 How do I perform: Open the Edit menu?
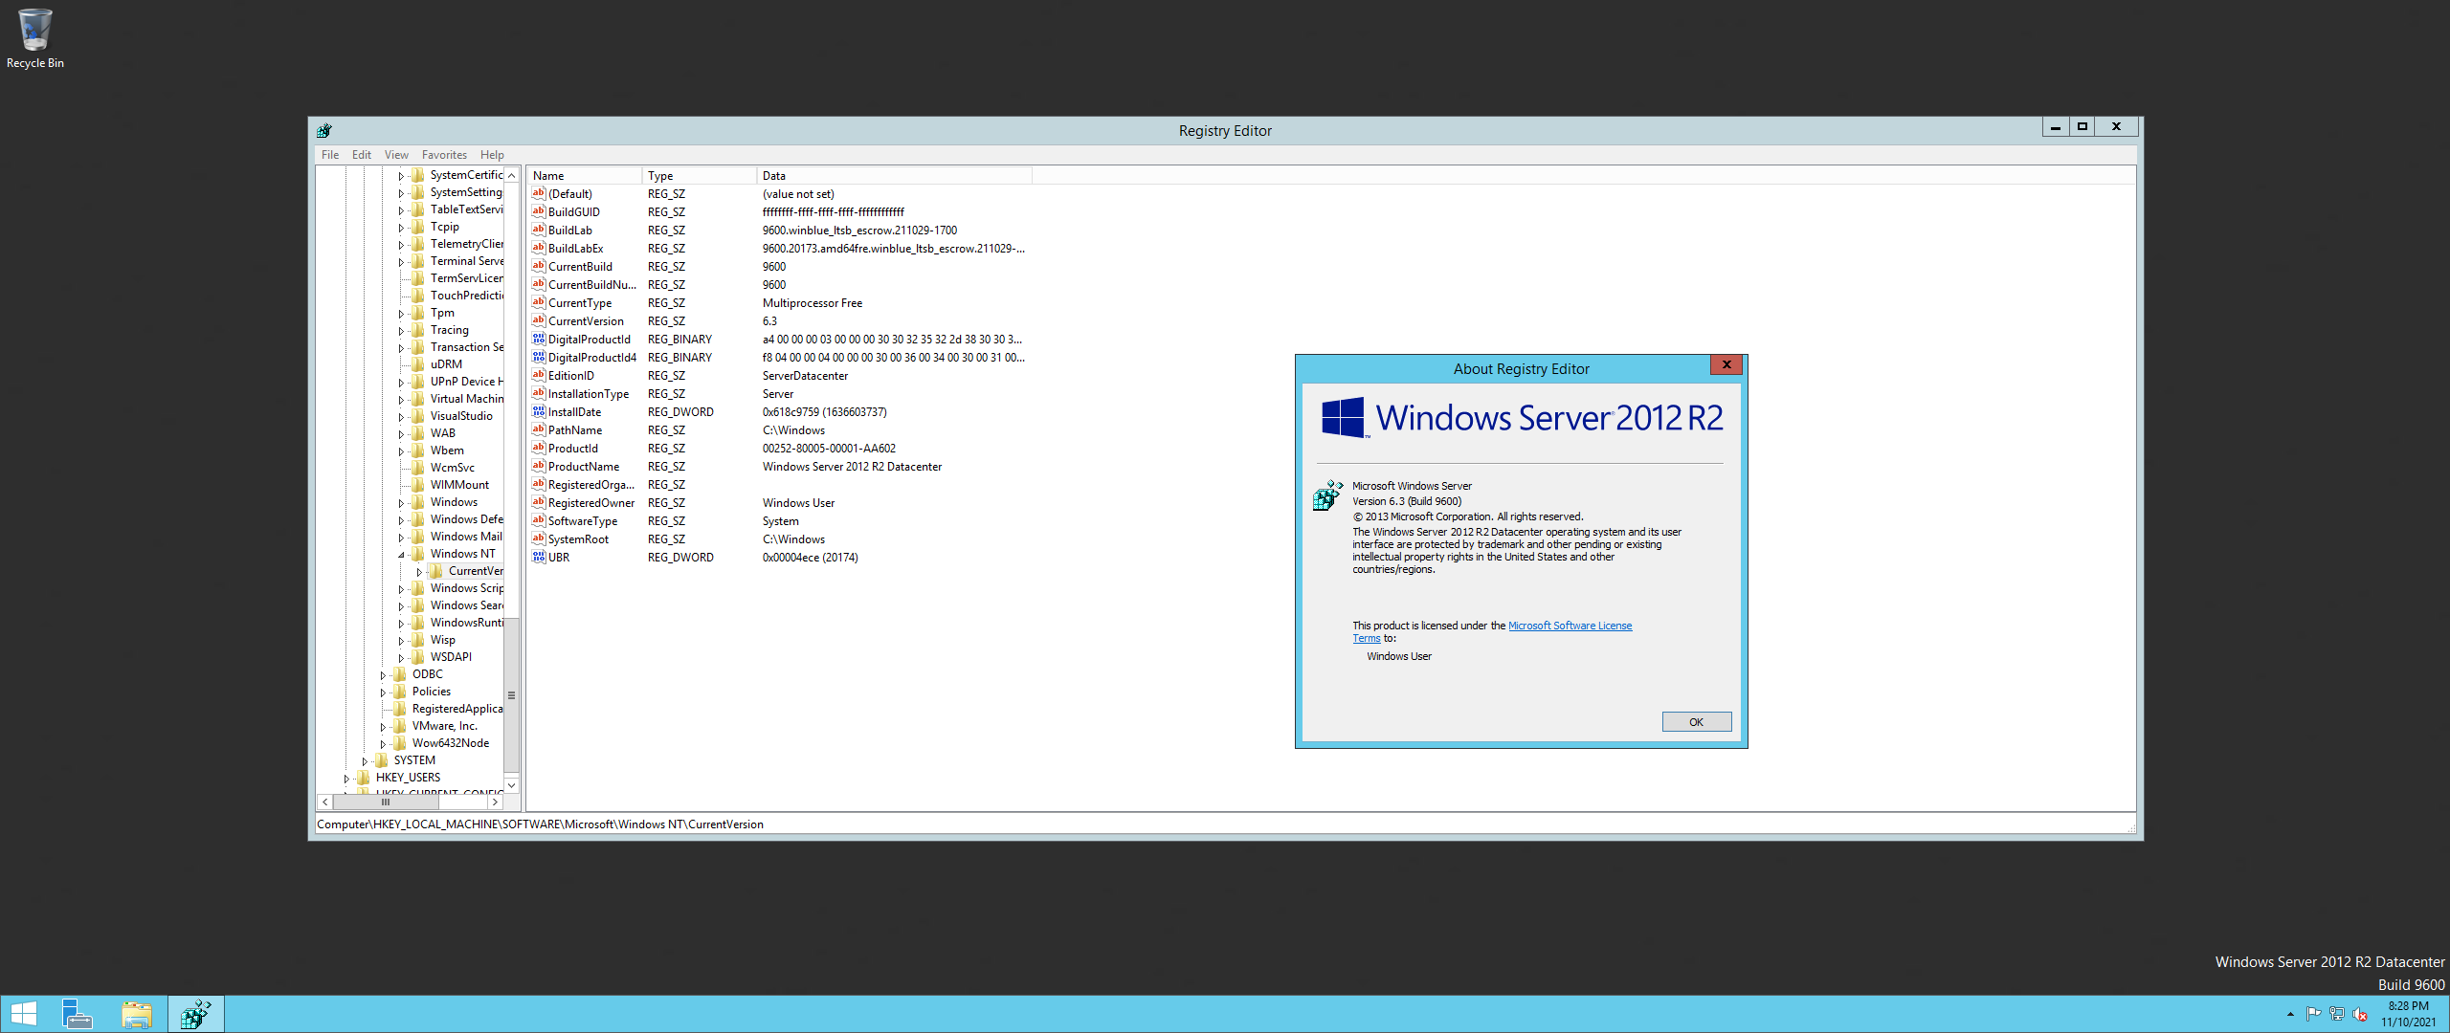point(362,154)
